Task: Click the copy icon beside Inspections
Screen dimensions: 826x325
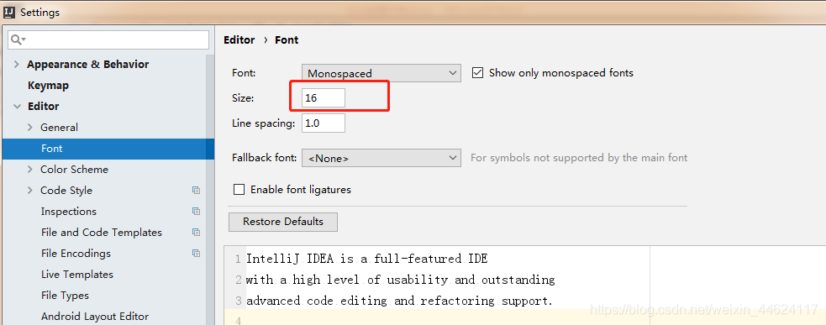Action: click(196, 212)
